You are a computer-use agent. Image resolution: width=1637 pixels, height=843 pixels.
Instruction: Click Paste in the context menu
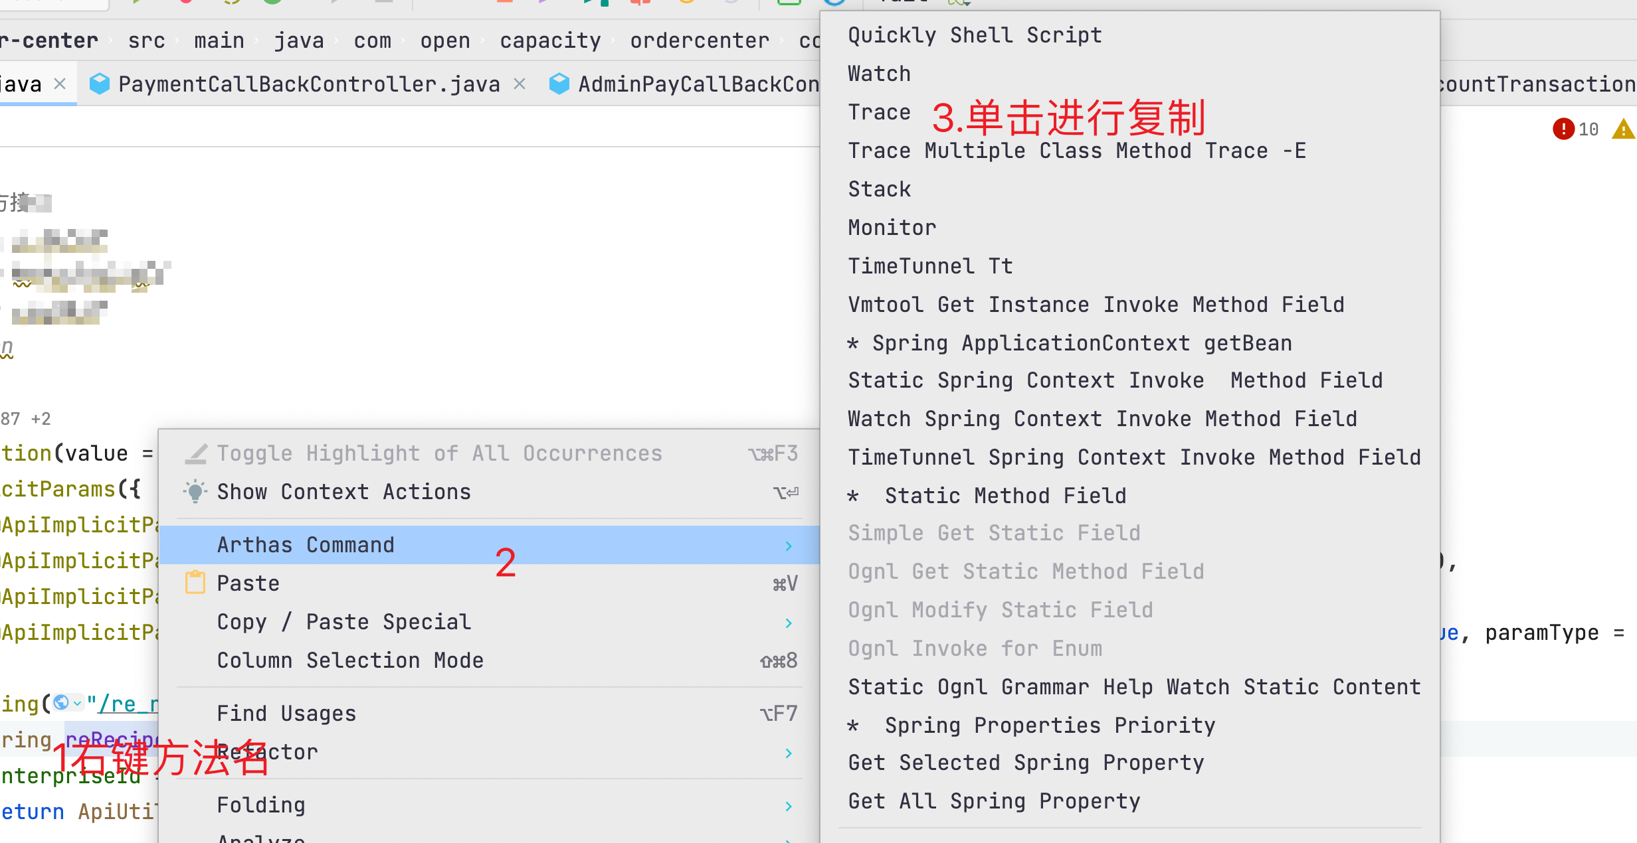point(490,583)
